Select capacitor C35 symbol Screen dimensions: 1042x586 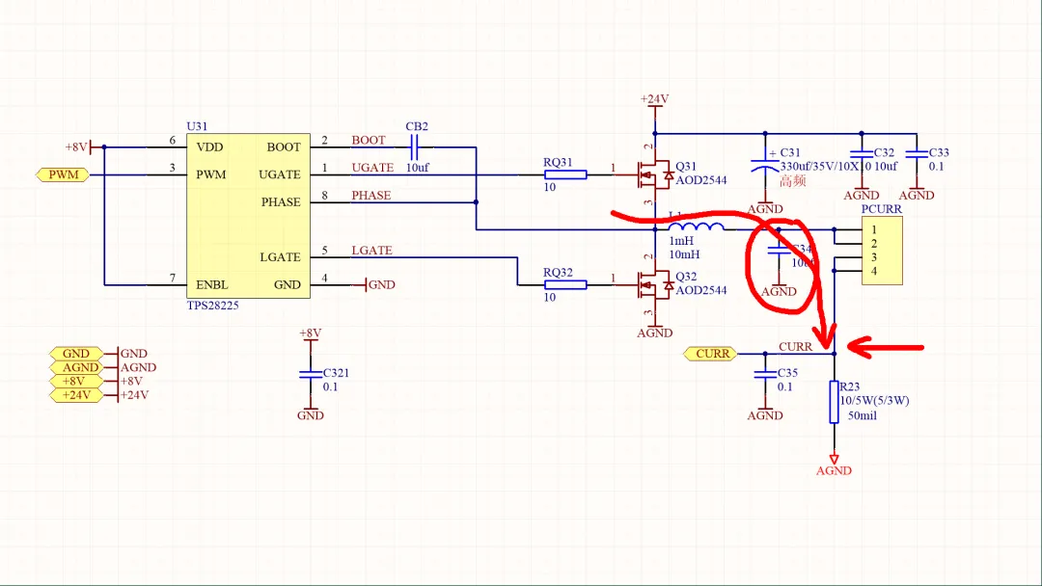coord(765,374)
